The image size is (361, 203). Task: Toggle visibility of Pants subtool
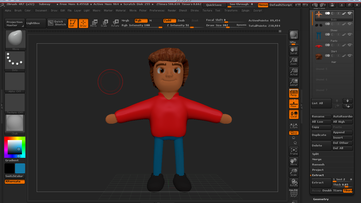[x=350, y=35]
